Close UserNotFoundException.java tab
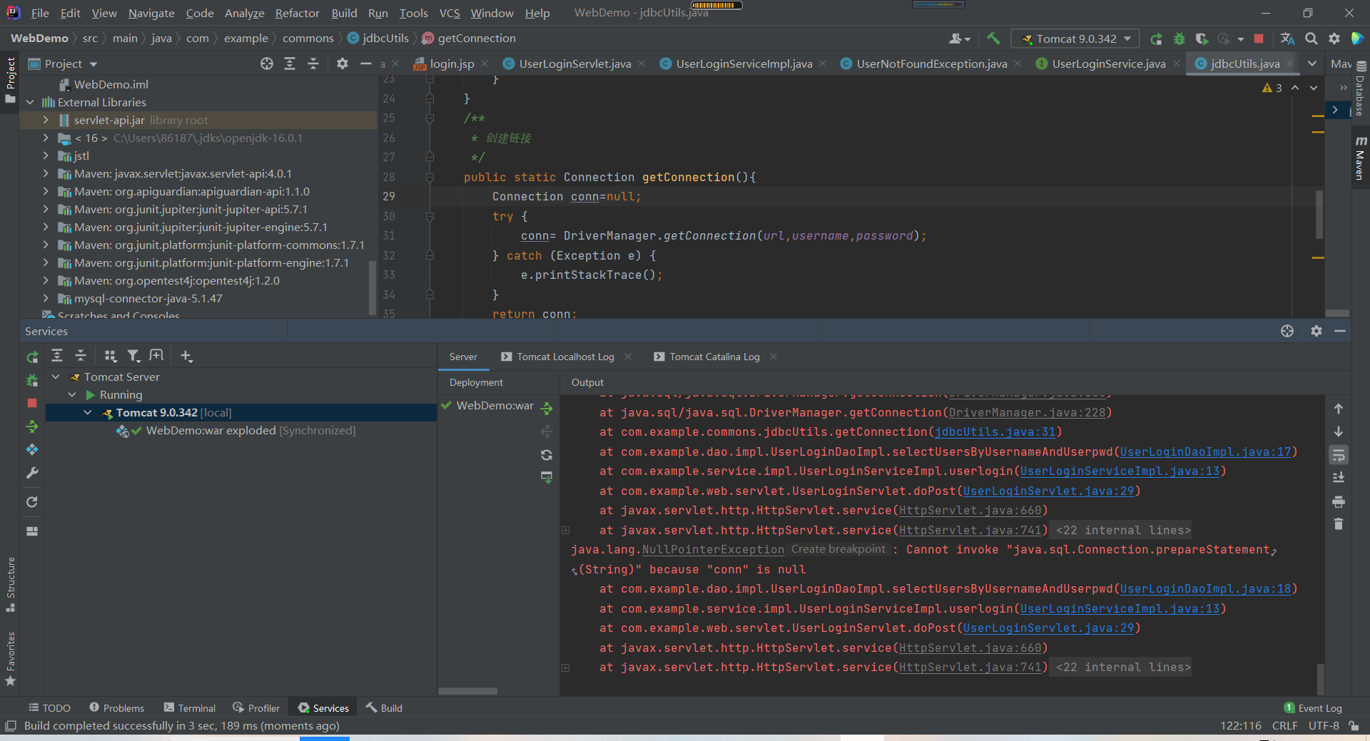Viewport: 1370px width, 741px height. coord(1018,63)
